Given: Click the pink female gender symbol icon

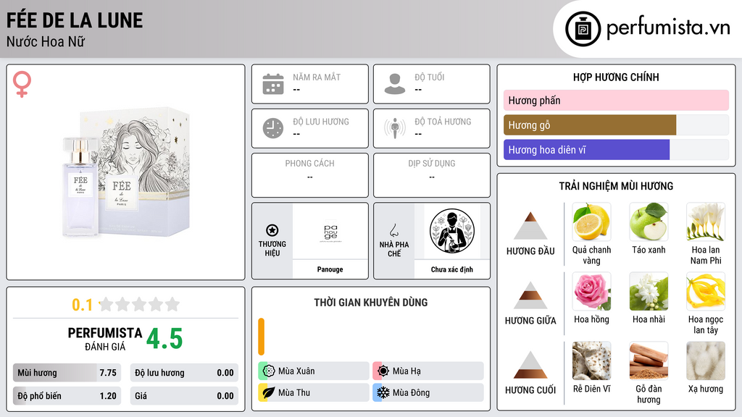Looking at the screenshot, I should (x=22, y=84).
